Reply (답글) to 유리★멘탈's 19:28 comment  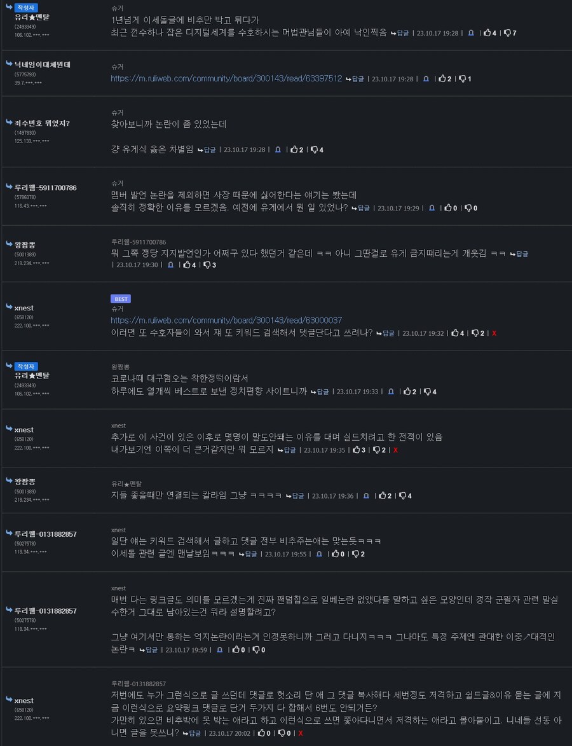[400, 33]
